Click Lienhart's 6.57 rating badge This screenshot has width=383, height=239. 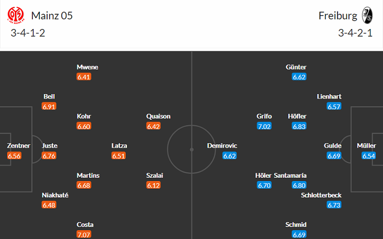click(334, 107)
